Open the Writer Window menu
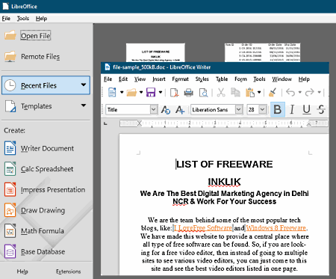Screen dimensions: 336x279 [x=281, y=79]
